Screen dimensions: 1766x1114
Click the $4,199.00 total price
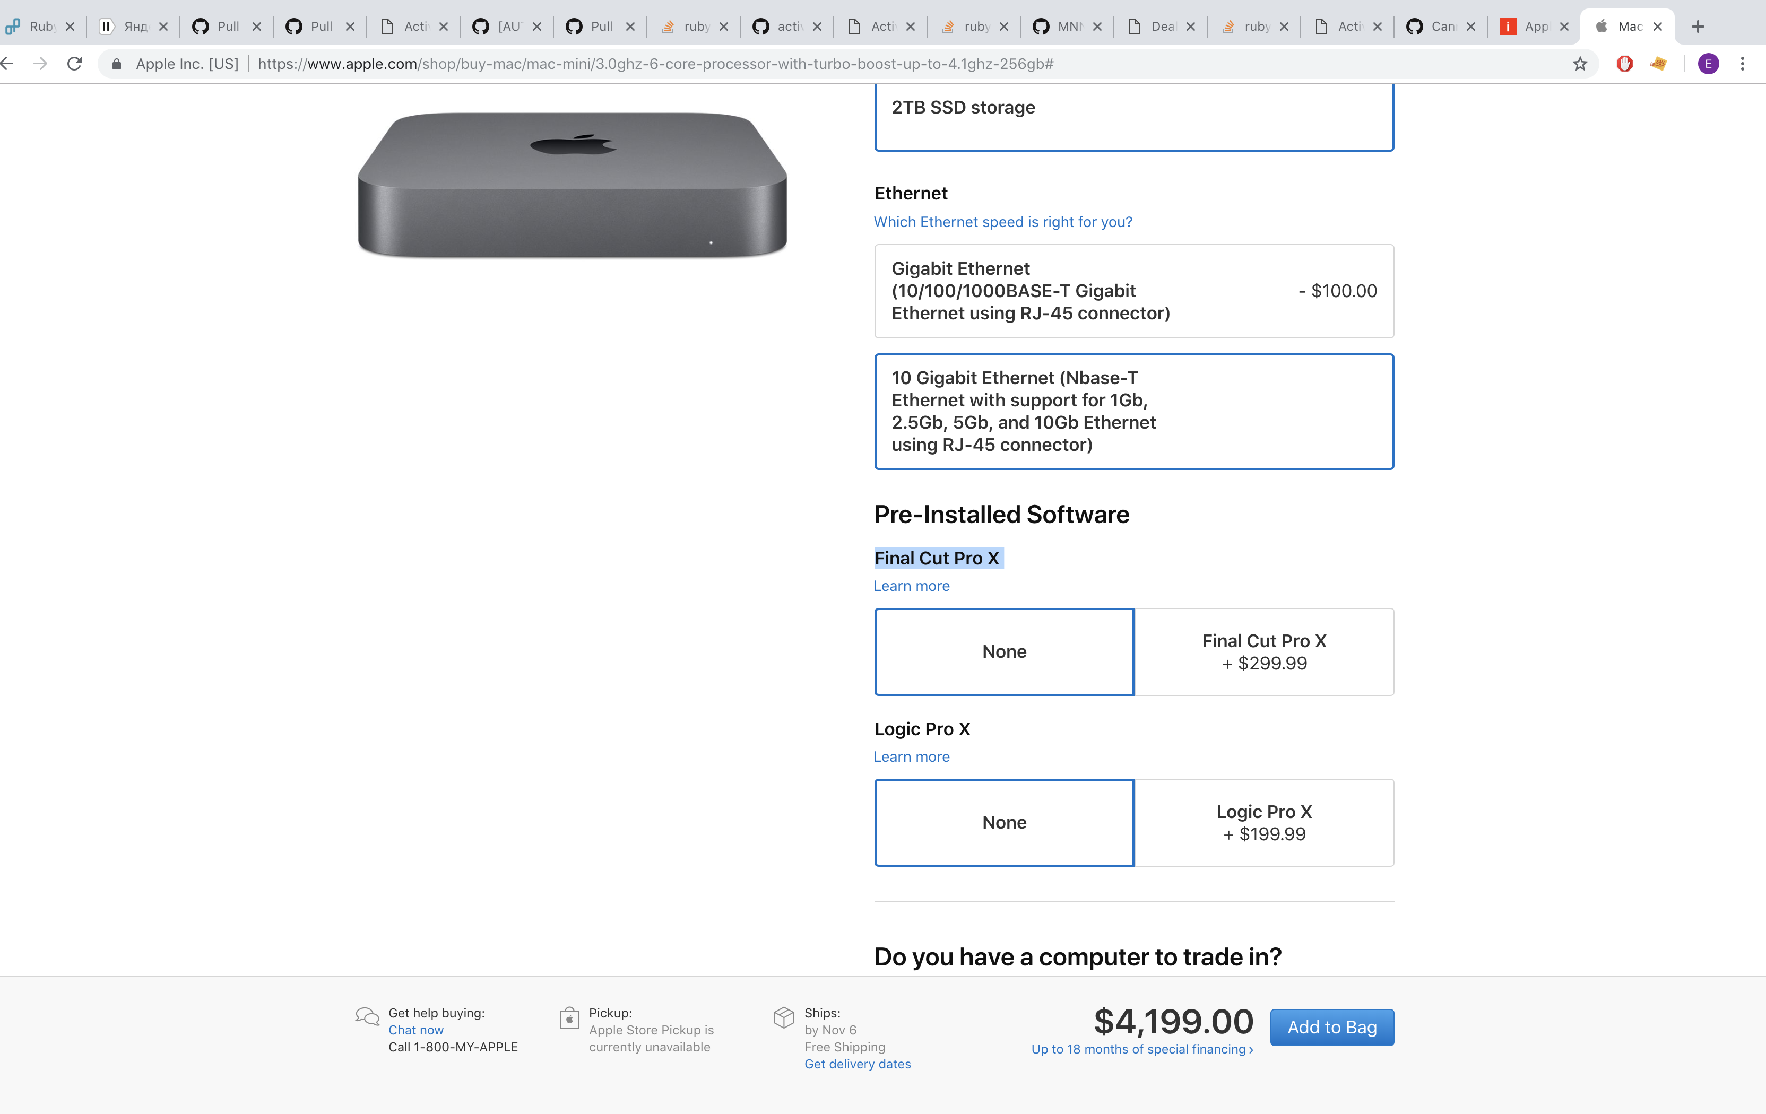(x=1173, y=1022)
